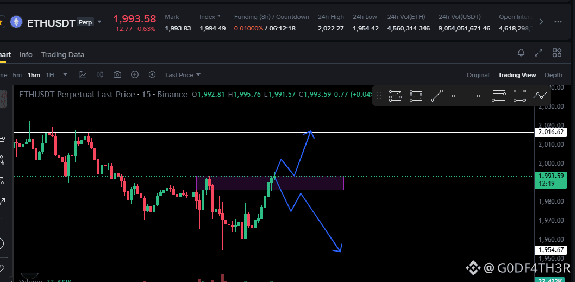Click the last price 1,993.58
Image resolution: width=575 pixels, height=282 pixels.
(x=135, y=18)
